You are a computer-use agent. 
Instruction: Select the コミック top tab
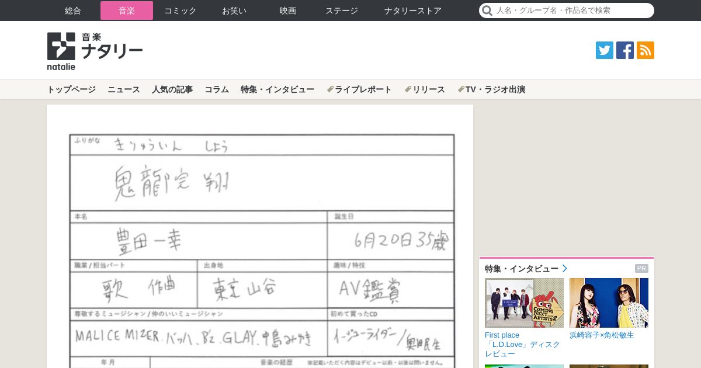[x=181, y=11]
